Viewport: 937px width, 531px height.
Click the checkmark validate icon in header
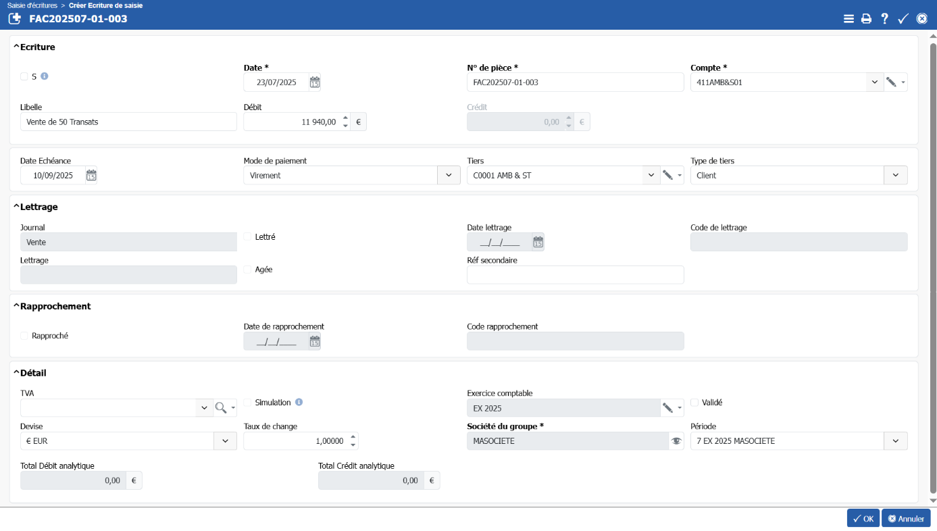[903, 19]
